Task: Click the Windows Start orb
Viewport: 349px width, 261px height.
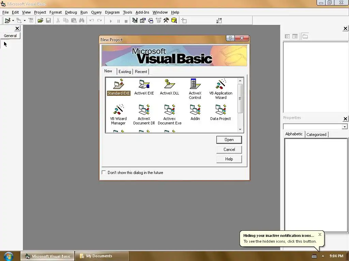Action: point(9,256)
